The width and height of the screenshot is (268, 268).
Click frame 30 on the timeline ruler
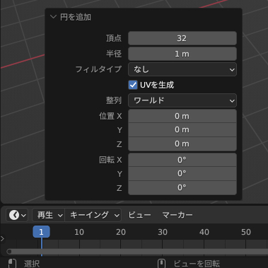(x=163, y=232)
